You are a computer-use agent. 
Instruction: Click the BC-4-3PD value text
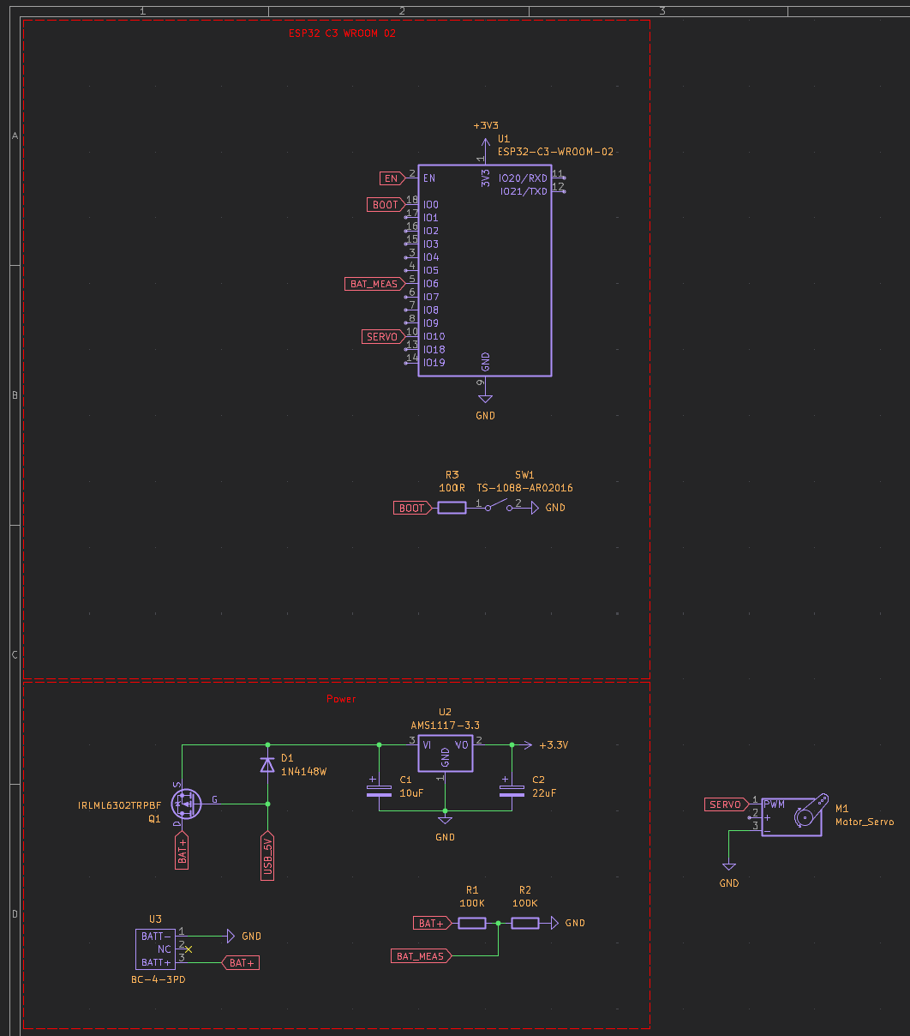[158, 979]
